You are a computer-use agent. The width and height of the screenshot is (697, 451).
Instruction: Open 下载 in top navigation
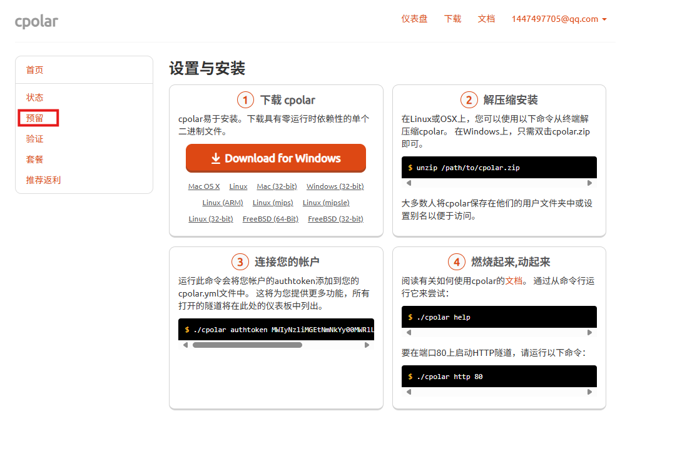coord(452,19)
